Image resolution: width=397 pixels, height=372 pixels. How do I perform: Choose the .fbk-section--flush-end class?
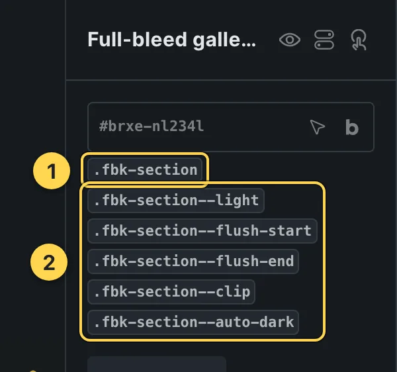193,261
